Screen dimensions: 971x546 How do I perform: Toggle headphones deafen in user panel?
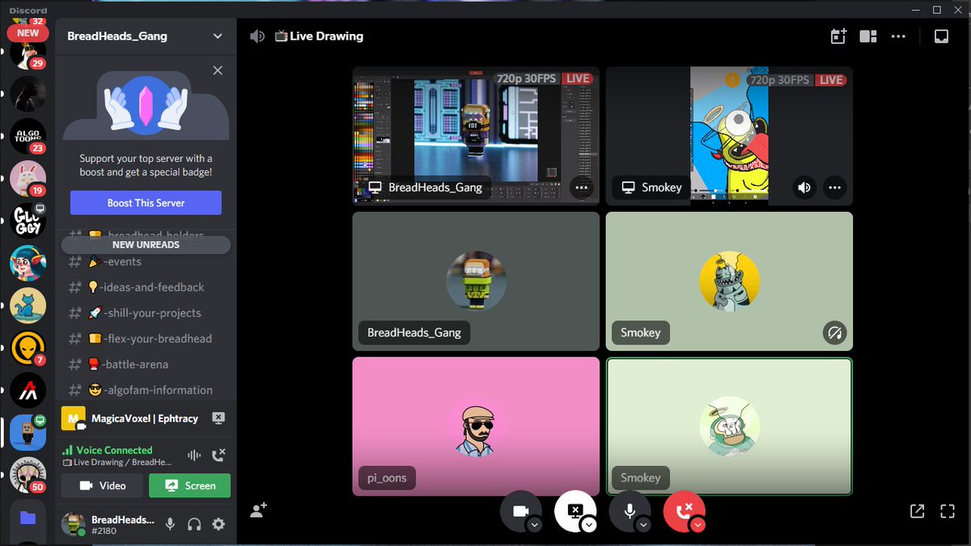point(194,524)
